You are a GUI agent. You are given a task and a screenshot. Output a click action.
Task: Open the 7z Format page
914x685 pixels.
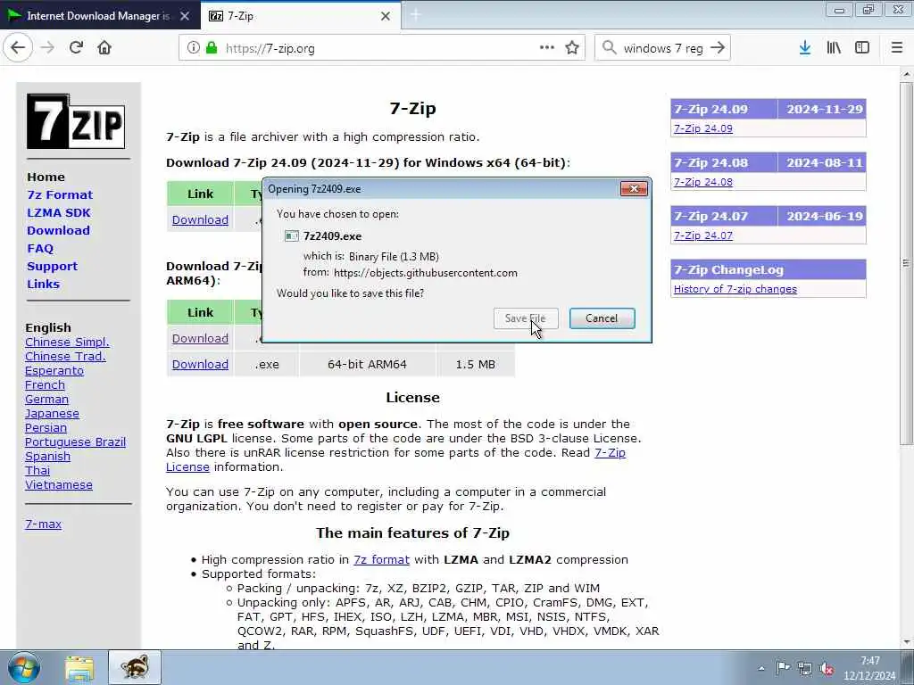(x=60, y=195)
